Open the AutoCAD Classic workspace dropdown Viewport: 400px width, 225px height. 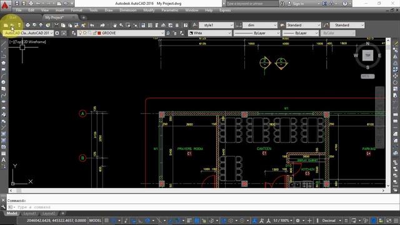tap(28, 33)
